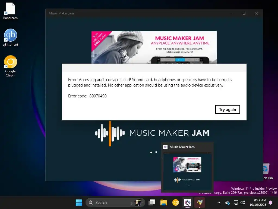The width and height of the screenshot is (278, 209).
Task: Close the Music Maker Jam window
Action: [x=256, y=13]
